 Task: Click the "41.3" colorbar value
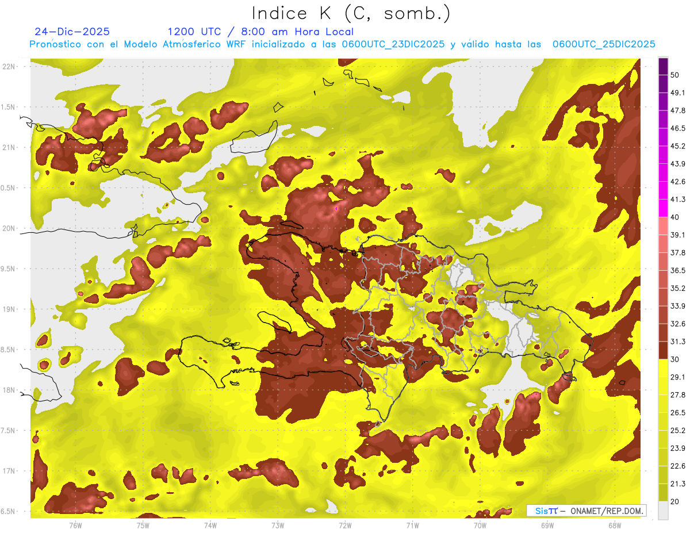678,200
